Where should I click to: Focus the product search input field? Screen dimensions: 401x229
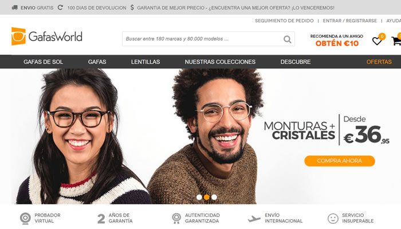(x=202, y=39)
